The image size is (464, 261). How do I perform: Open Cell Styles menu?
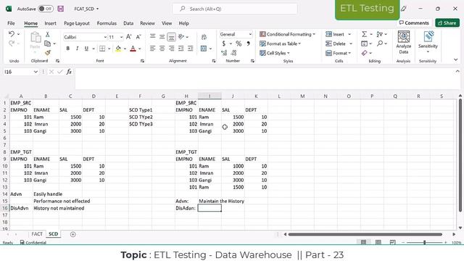(275, 53)
